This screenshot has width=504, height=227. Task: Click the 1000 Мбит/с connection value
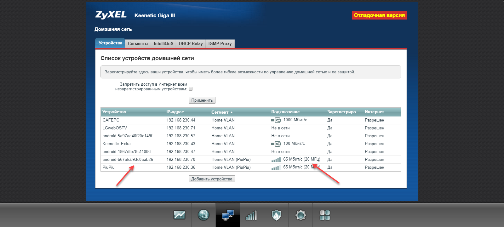[295, 120]
